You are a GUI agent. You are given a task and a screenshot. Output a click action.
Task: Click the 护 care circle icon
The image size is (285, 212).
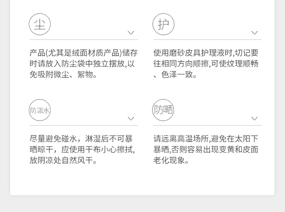(163, 24)
